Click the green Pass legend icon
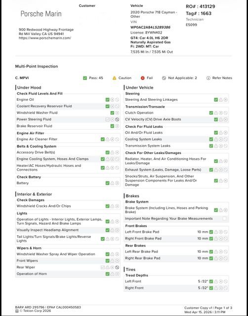The width and height of the screenshot is (248, 316). [x=85, y=78]
